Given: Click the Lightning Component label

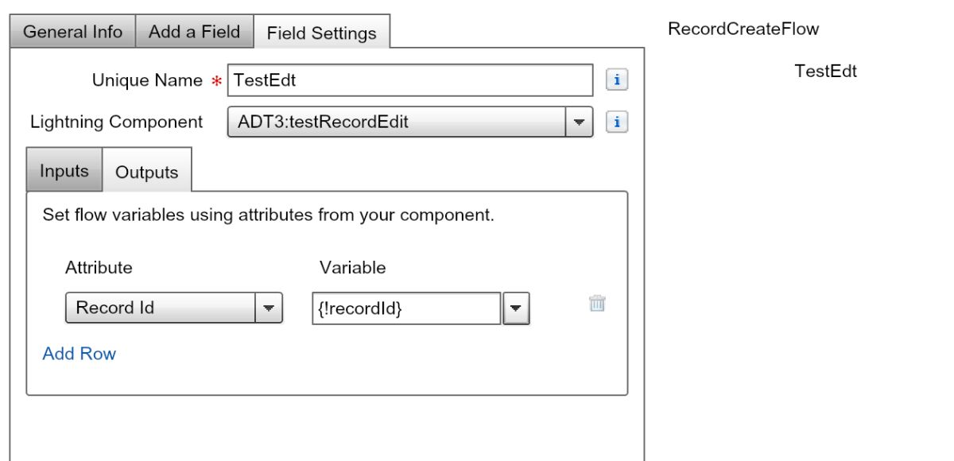Looking at the screenshot, I should tap(116, 122).
